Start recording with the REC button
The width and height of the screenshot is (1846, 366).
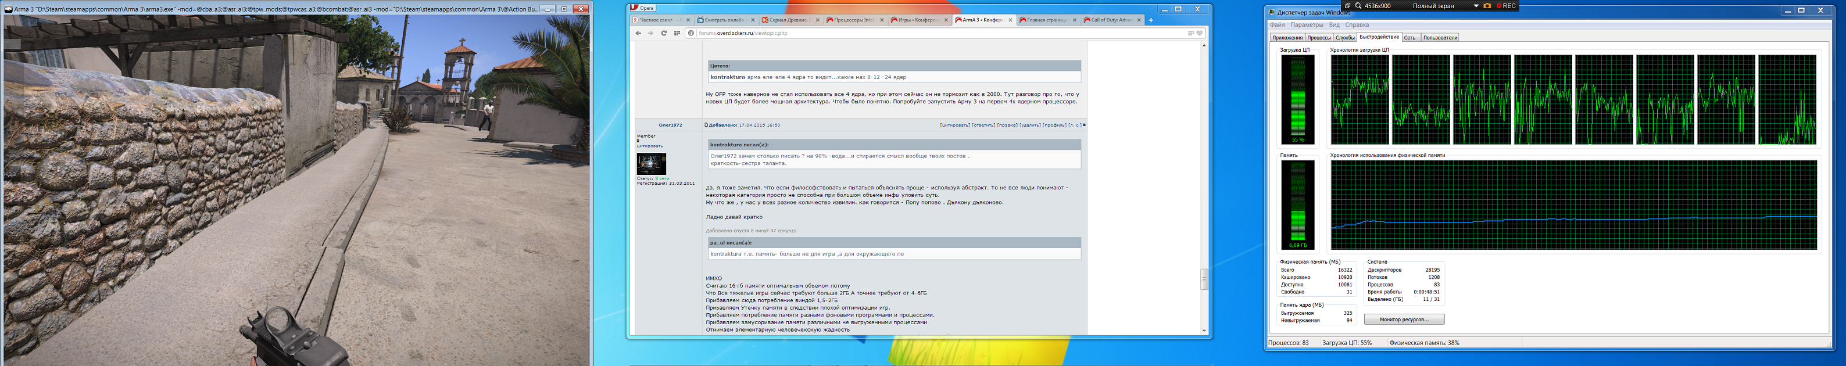(1507, 6)
